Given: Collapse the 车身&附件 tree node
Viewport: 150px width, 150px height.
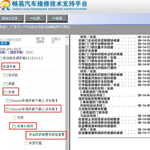Looking at the screenshot, I should tap(25, 126).
